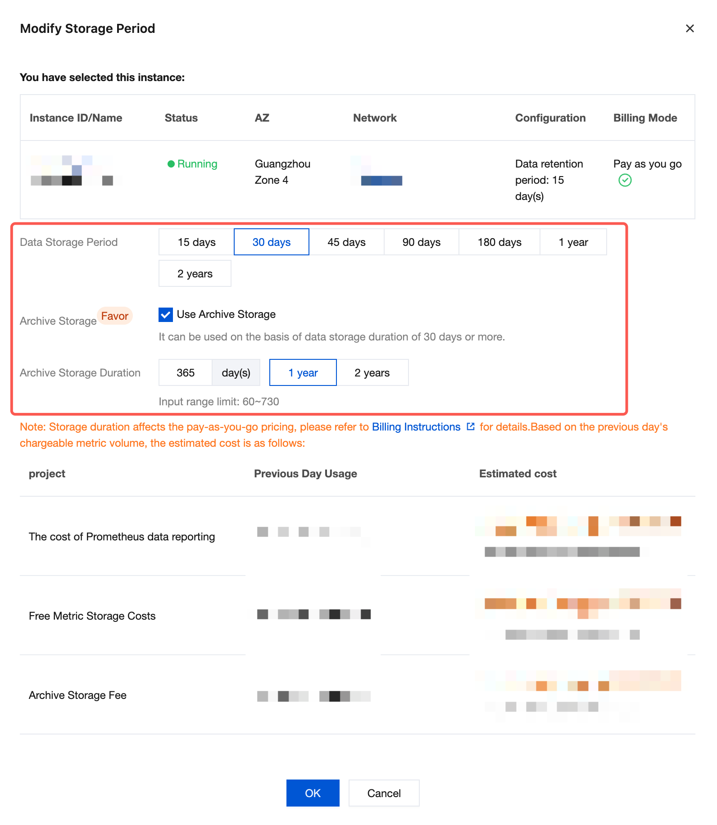Select the 30 days storage period
This screenshot has height=825, width=717.
pos(272,242)
